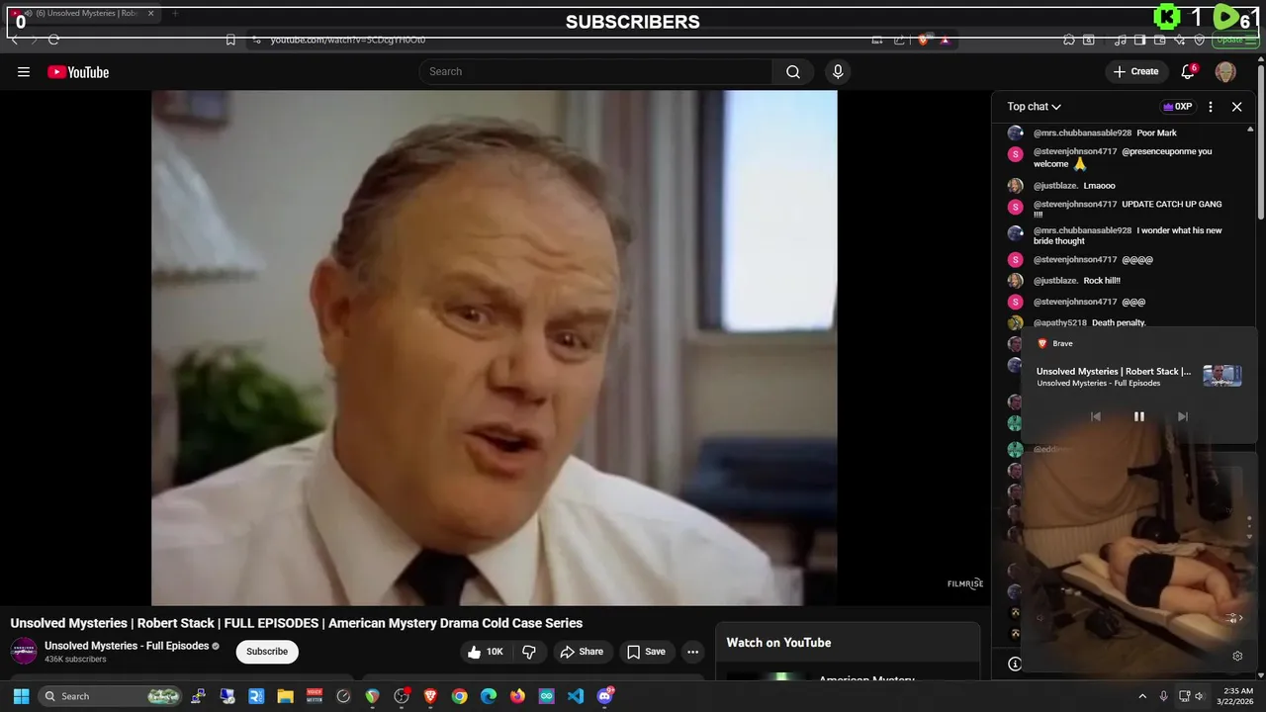Open more actions ellipsis under video
The width and height of the screenshot is (1266, 712).
(x=693, y=652)
